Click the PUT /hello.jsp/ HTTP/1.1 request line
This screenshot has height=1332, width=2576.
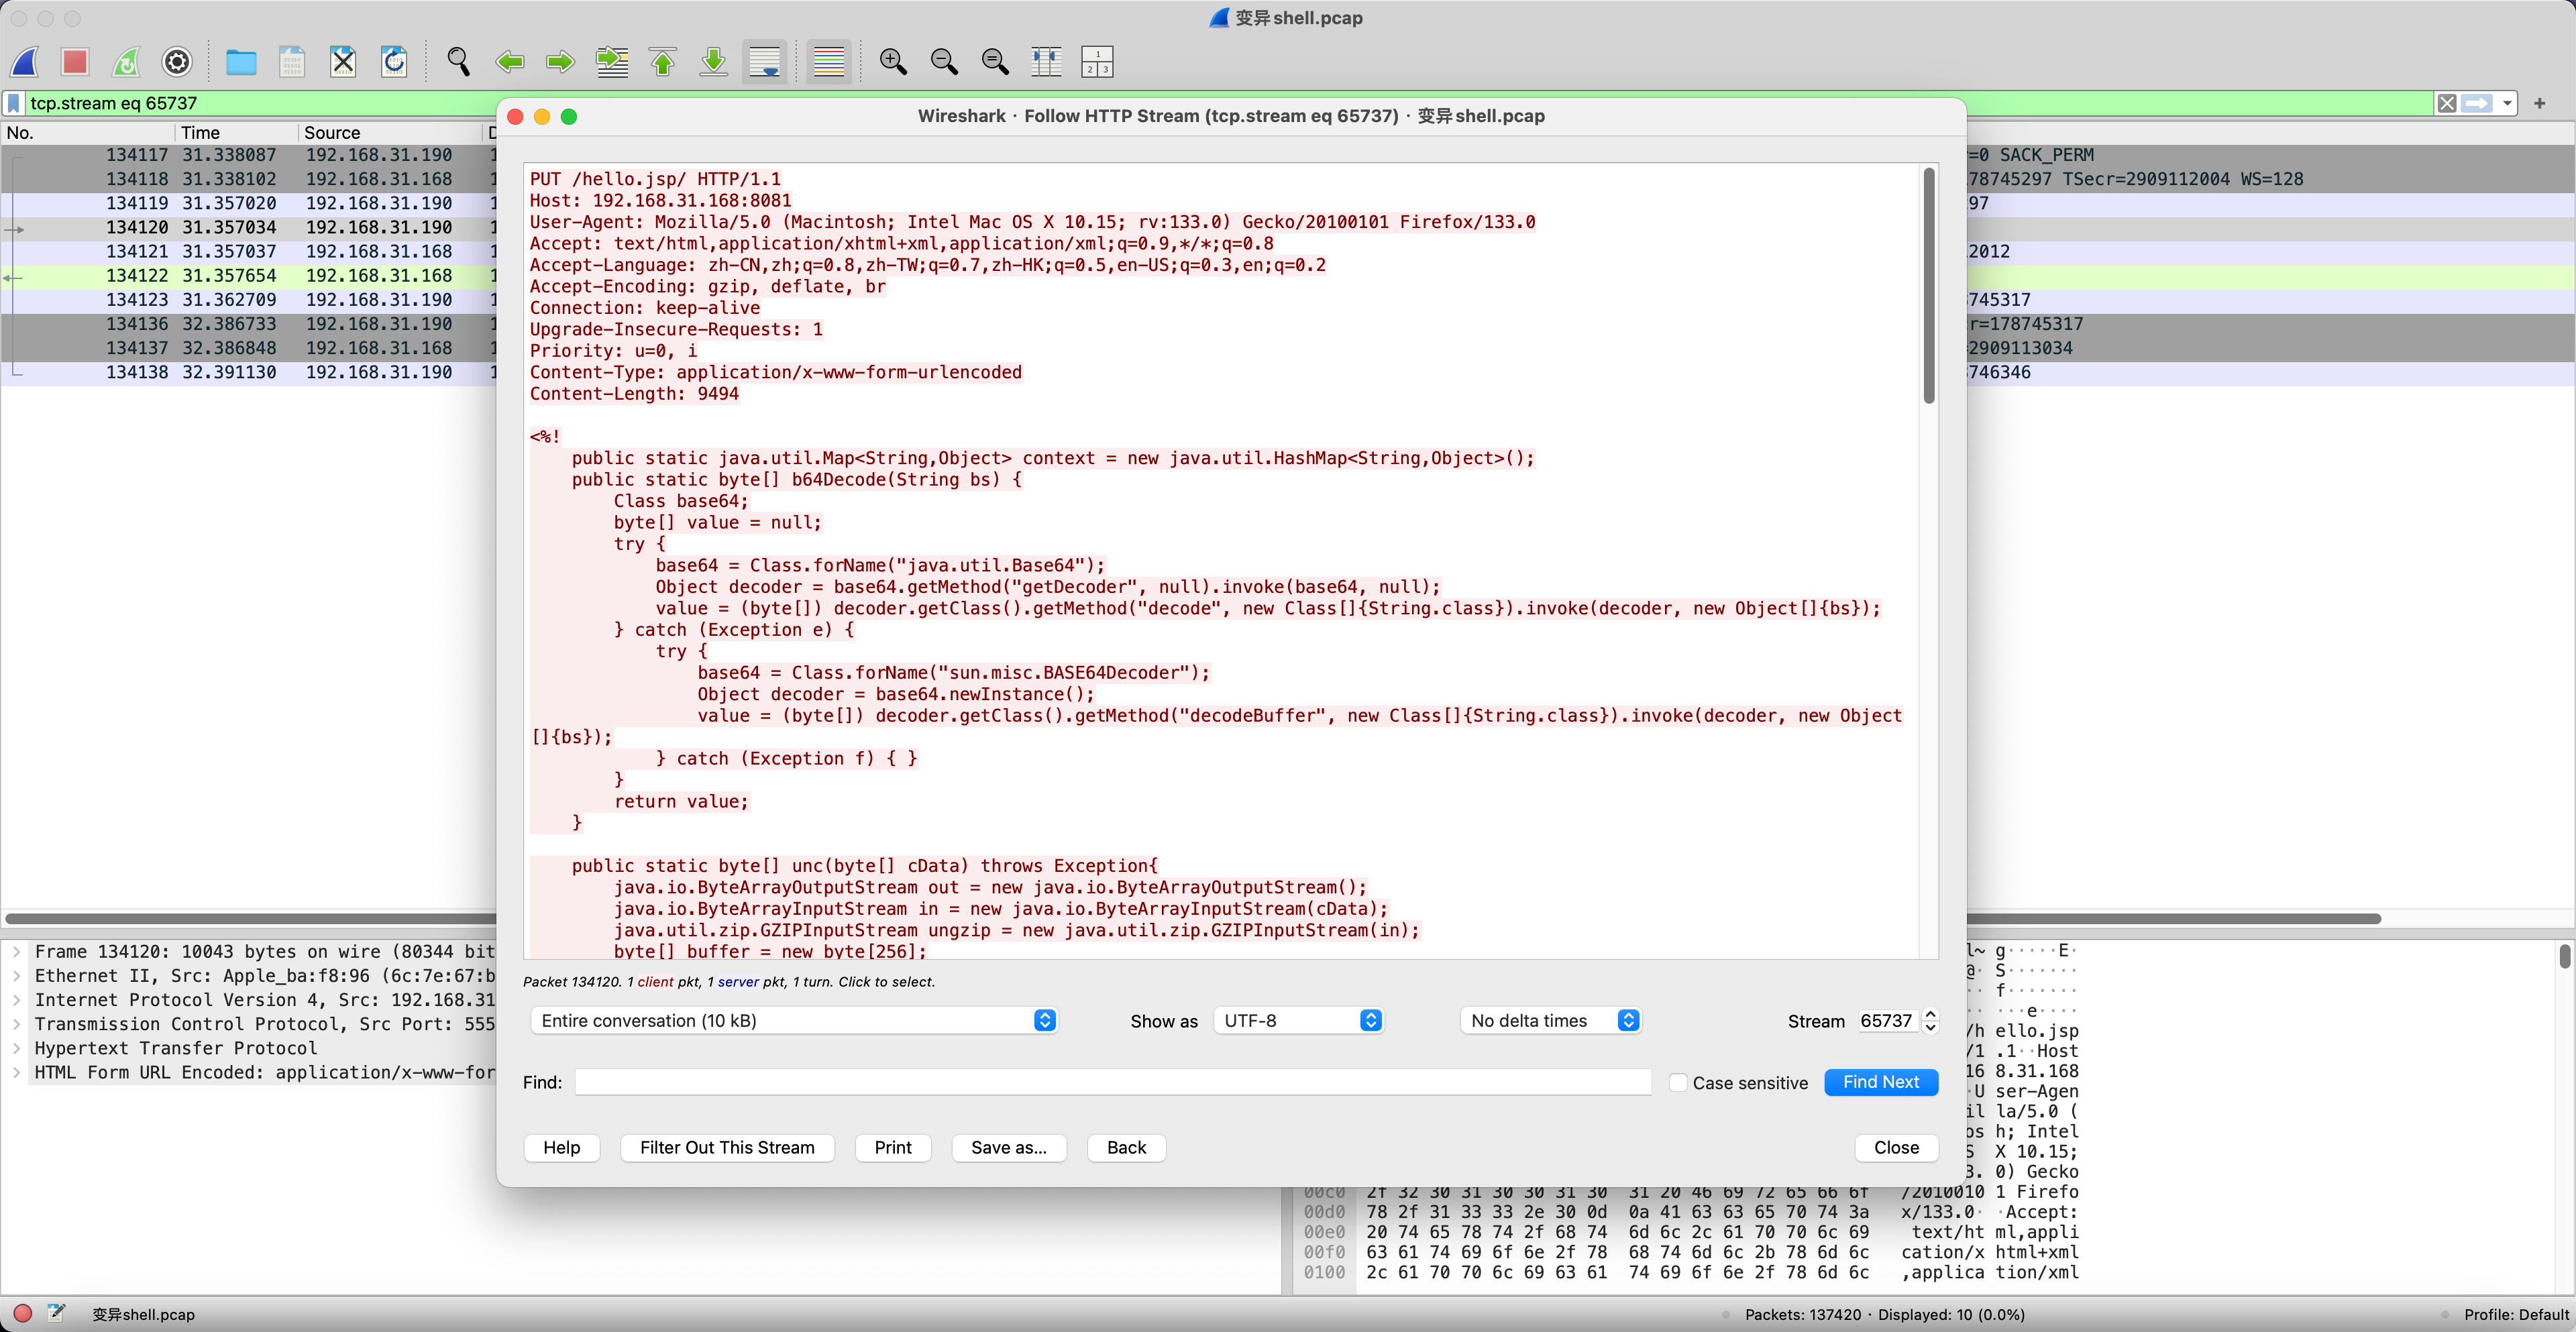coord(655,179)
